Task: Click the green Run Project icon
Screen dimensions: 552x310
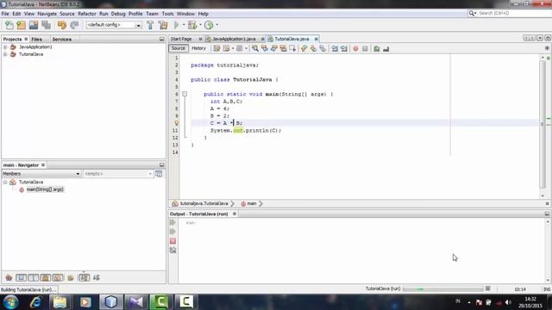Action: click(x=176, y=25)
